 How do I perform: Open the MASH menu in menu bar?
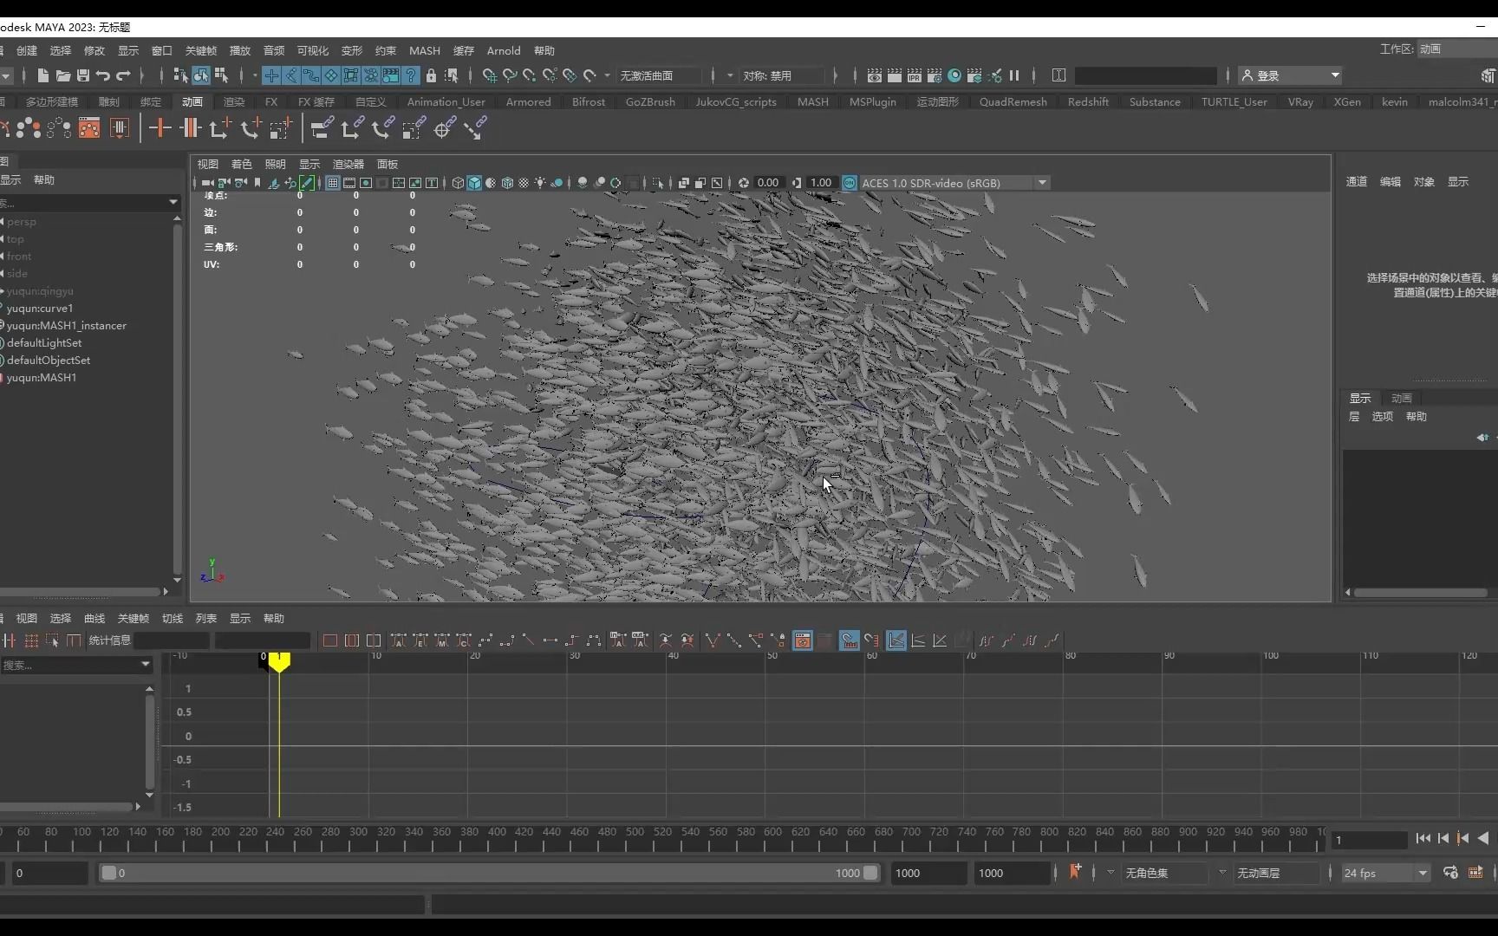point(424,50)
